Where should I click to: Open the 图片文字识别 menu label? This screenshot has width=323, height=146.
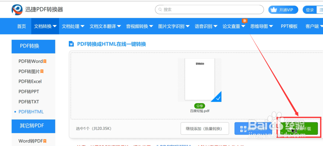point(172,26)
